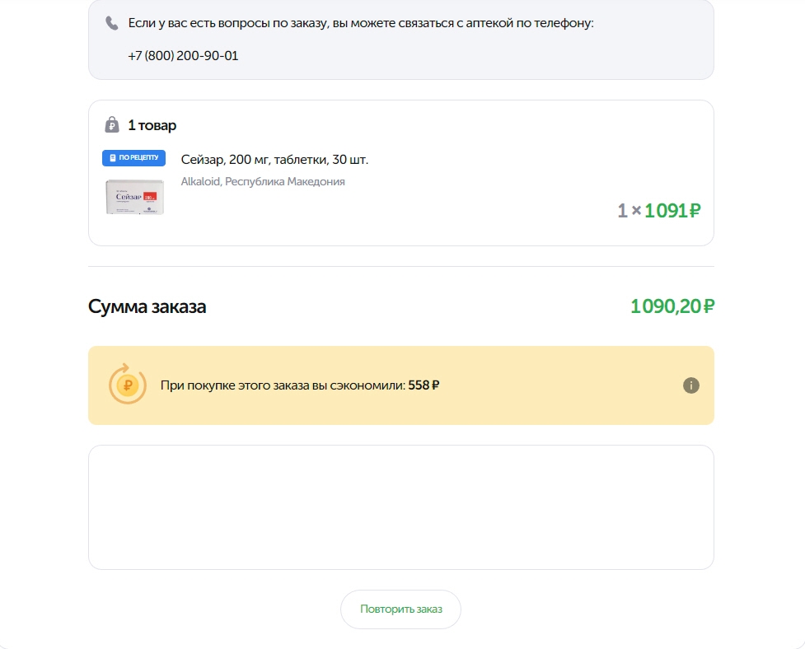This screenshot has height=649, width=805.
Task: Click the 'Сумма заказа' heading
Action: point(147,306)
